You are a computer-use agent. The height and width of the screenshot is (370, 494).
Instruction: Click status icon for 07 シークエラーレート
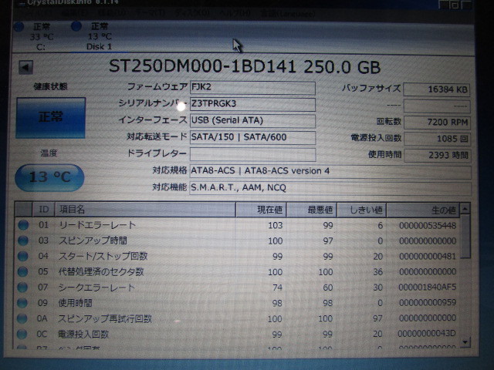[x=22, y=287]
